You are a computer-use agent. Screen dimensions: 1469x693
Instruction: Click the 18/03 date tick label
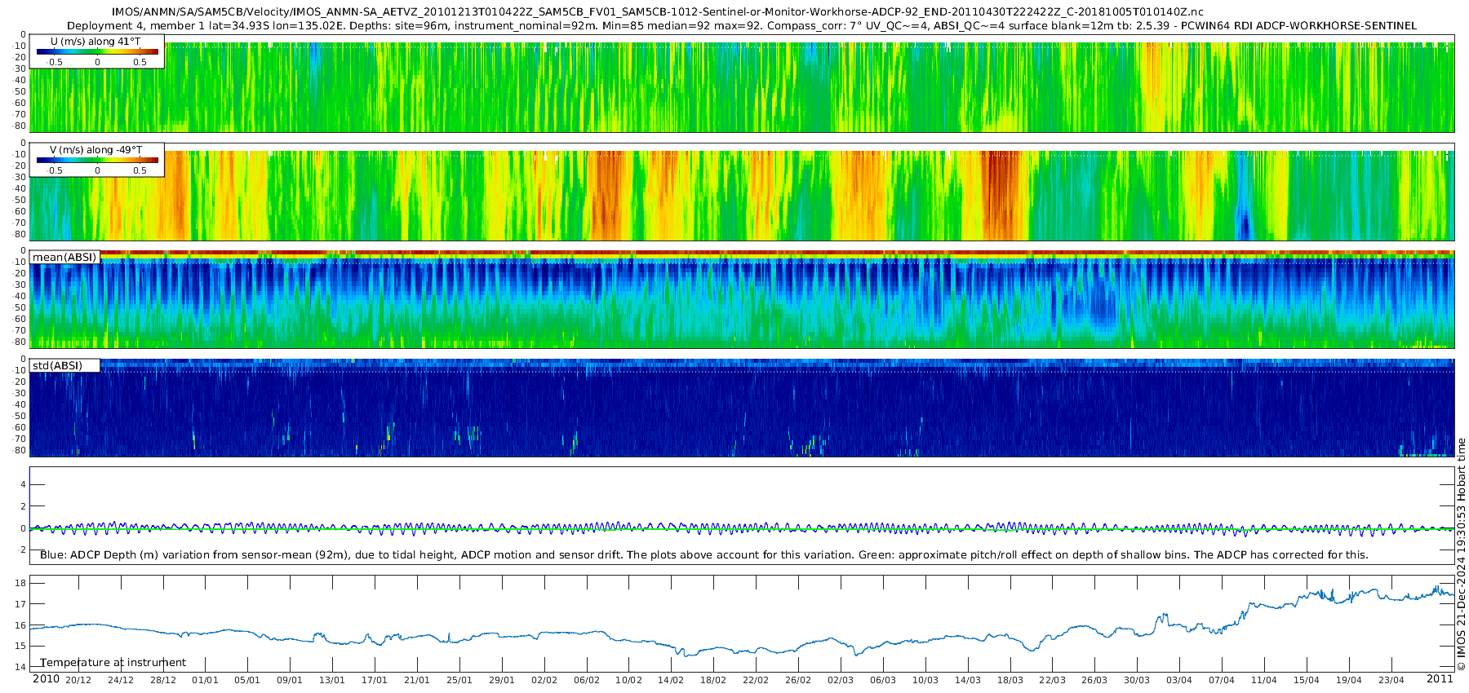[x=1010, y=681]
